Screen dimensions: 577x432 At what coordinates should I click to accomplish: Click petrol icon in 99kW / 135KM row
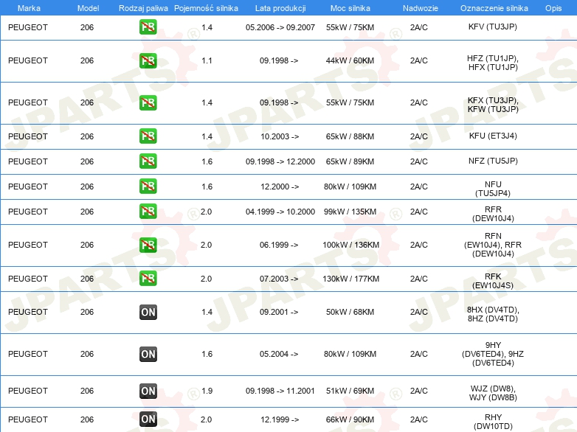(148, 212)
